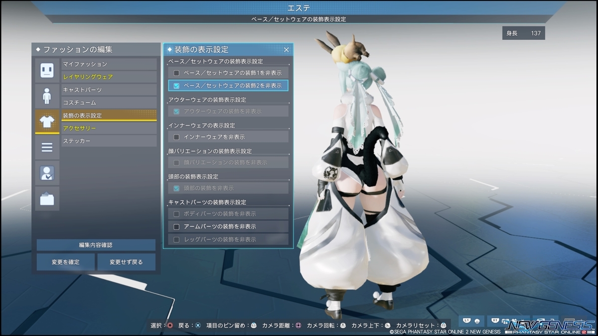The width and height of the screenshot is (598, 336).
Task: Click 変更せず戻る button
Action: tap(126, 262)
